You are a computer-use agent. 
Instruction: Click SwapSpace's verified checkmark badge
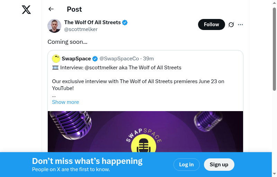[x=95, y=59]
